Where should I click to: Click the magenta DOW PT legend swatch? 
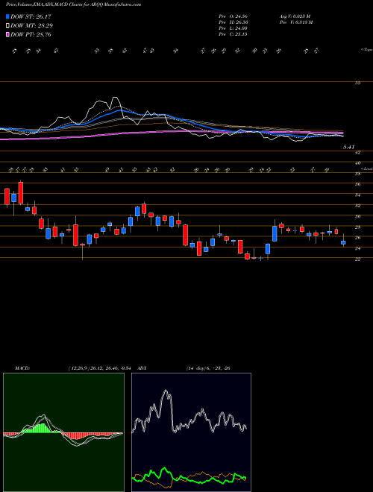8,35
